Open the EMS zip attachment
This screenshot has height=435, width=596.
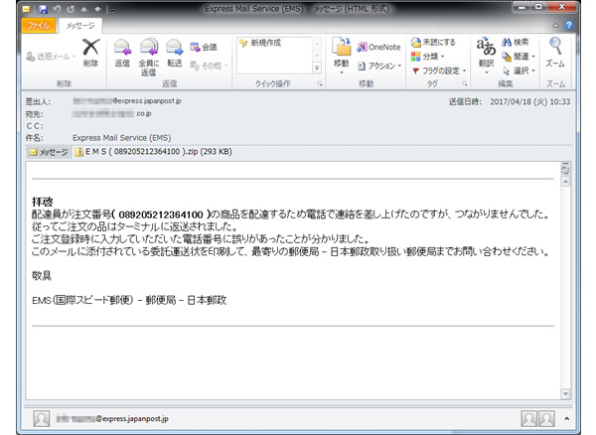click(x=154, y=152)
